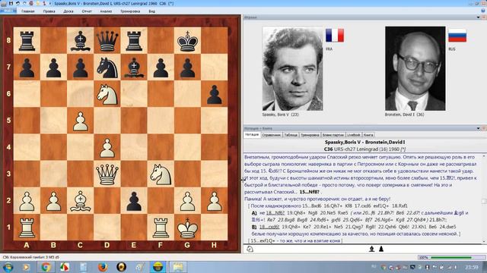Viewport: 487px width, 273px height.
Task: Click the opening status text C36
Action: 30,258
